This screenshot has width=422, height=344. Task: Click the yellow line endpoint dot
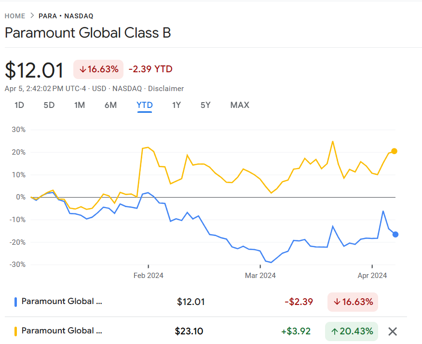[395, 151]
